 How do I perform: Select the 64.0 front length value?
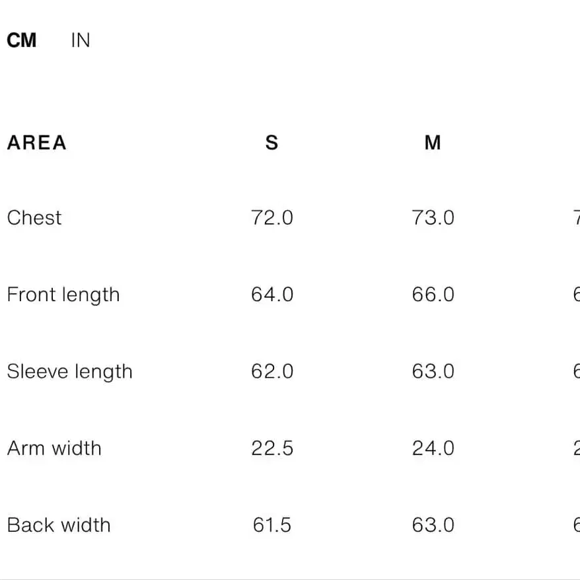(x=272, y=295)
